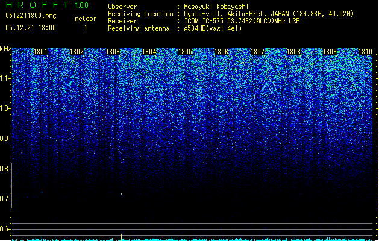Click the 0.6 kHz axis tick label
Viewport: 379px width, 241px height.
pos(5,229)
